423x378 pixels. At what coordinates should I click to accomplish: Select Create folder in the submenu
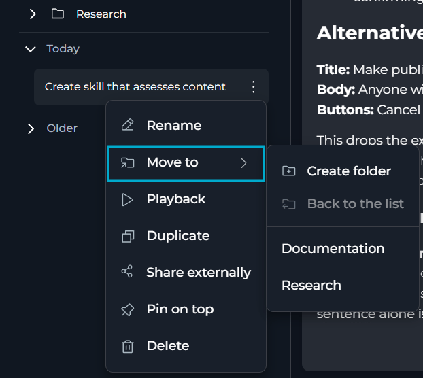(x=343, y=171)
